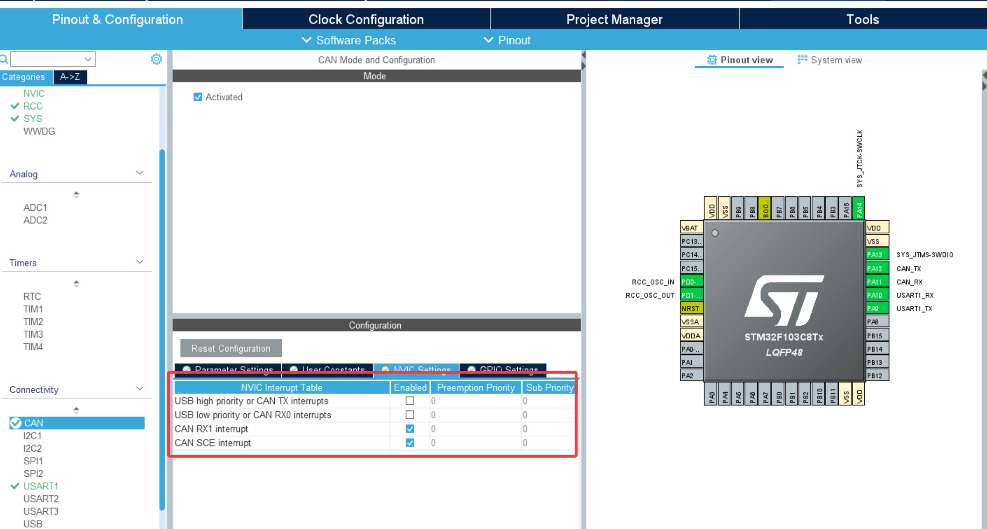Select the PA14 SWCLK pin

click(859, 208)
